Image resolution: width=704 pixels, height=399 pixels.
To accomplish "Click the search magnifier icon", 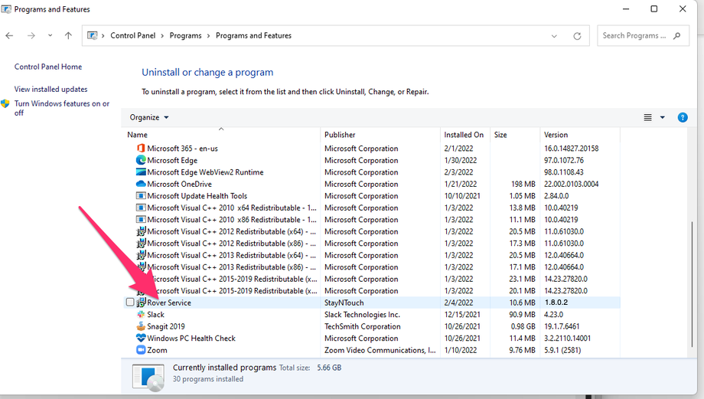I will click(677, 35).
